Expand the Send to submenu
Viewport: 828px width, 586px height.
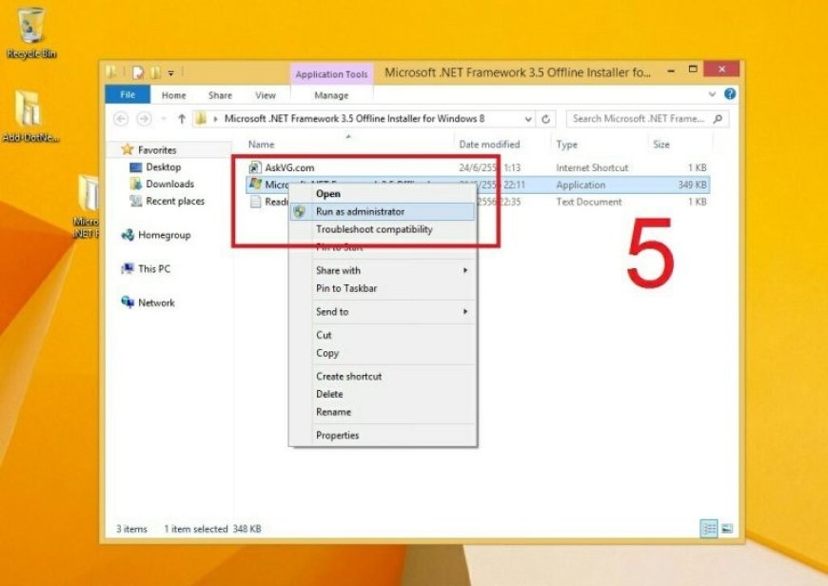[465, 311]
